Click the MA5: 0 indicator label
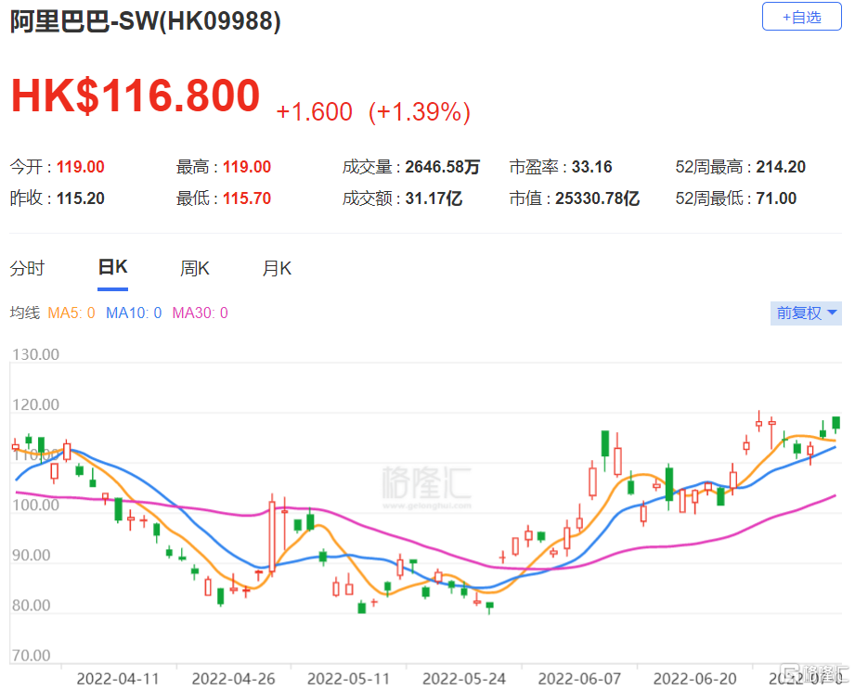855x690 pixels. [71, 313]
